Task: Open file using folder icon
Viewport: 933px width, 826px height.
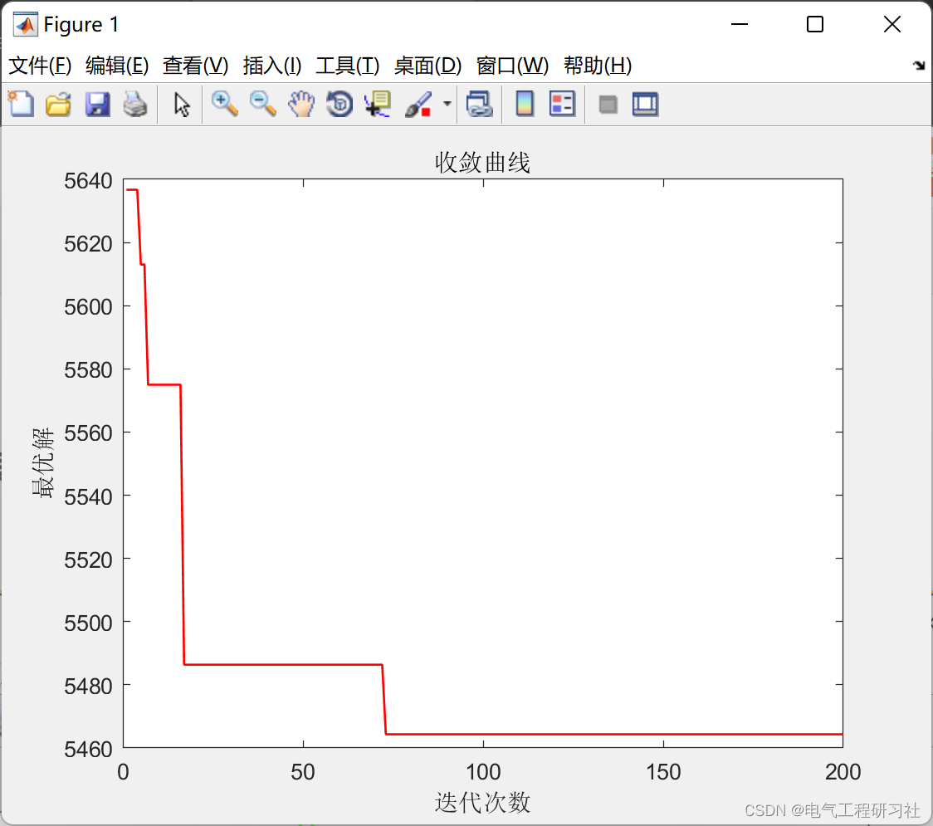Action: point(58,104)
